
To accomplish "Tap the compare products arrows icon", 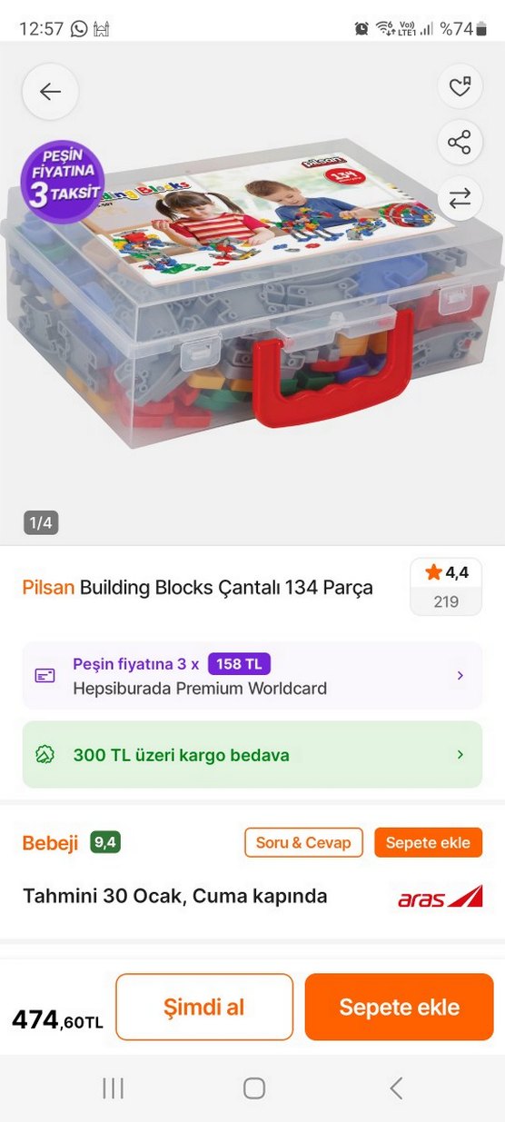I will 460,197.
